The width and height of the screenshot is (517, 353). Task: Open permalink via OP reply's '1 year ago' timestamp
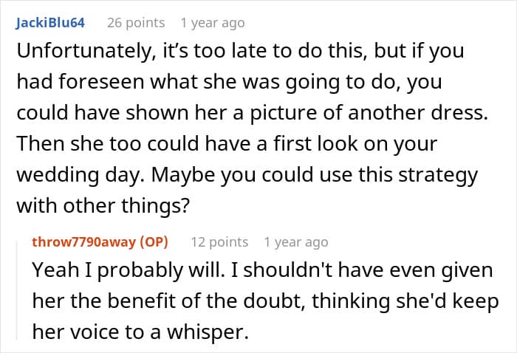pyautogui.click(x=296, y=242)
